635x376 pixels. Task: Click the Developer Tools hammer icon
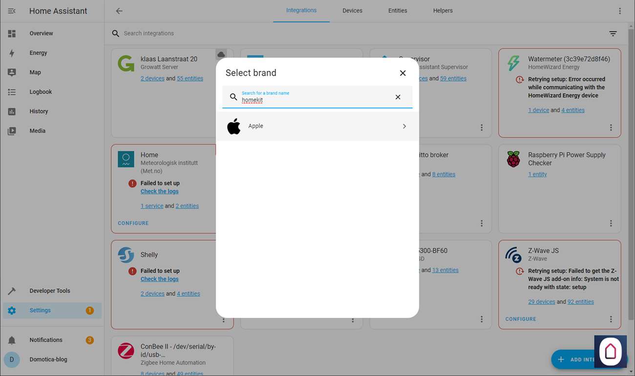coord(12,291)
